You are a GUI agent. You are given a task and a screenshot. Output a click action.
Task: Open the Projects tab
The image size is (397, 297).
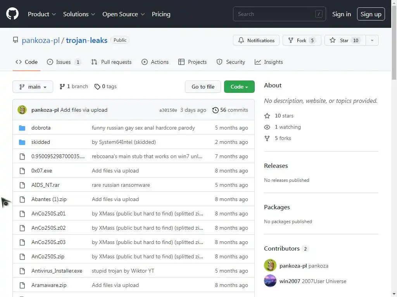click(x=192, y=62)
